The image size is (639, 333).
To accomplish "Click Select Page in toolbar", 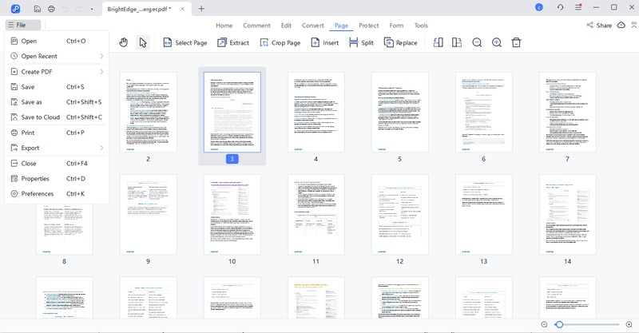I will tap(185, 43).
